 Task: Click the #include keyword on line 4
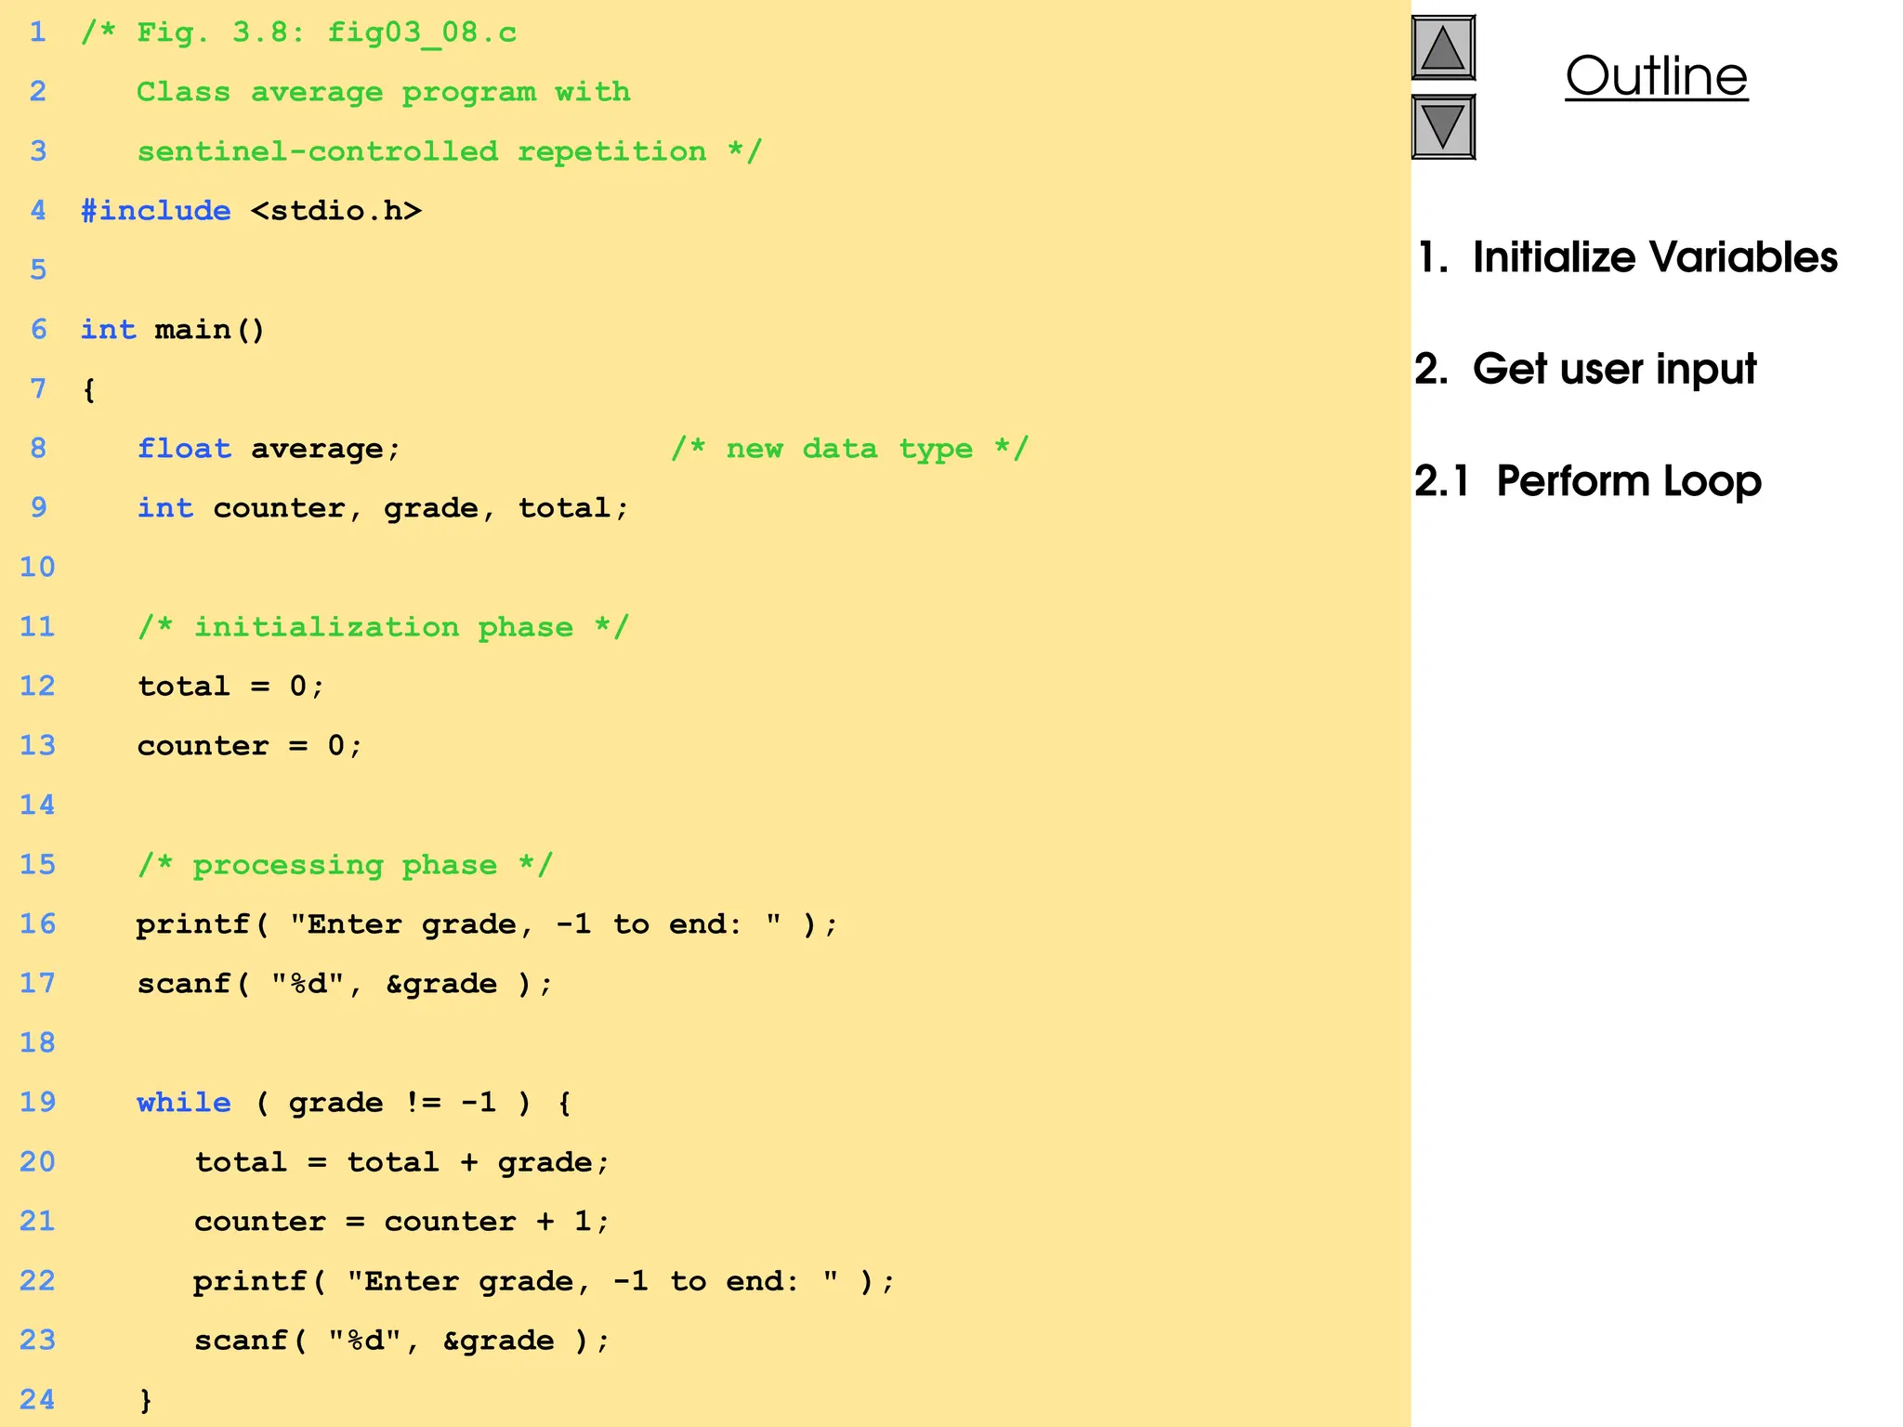click(x=156, y=211)
